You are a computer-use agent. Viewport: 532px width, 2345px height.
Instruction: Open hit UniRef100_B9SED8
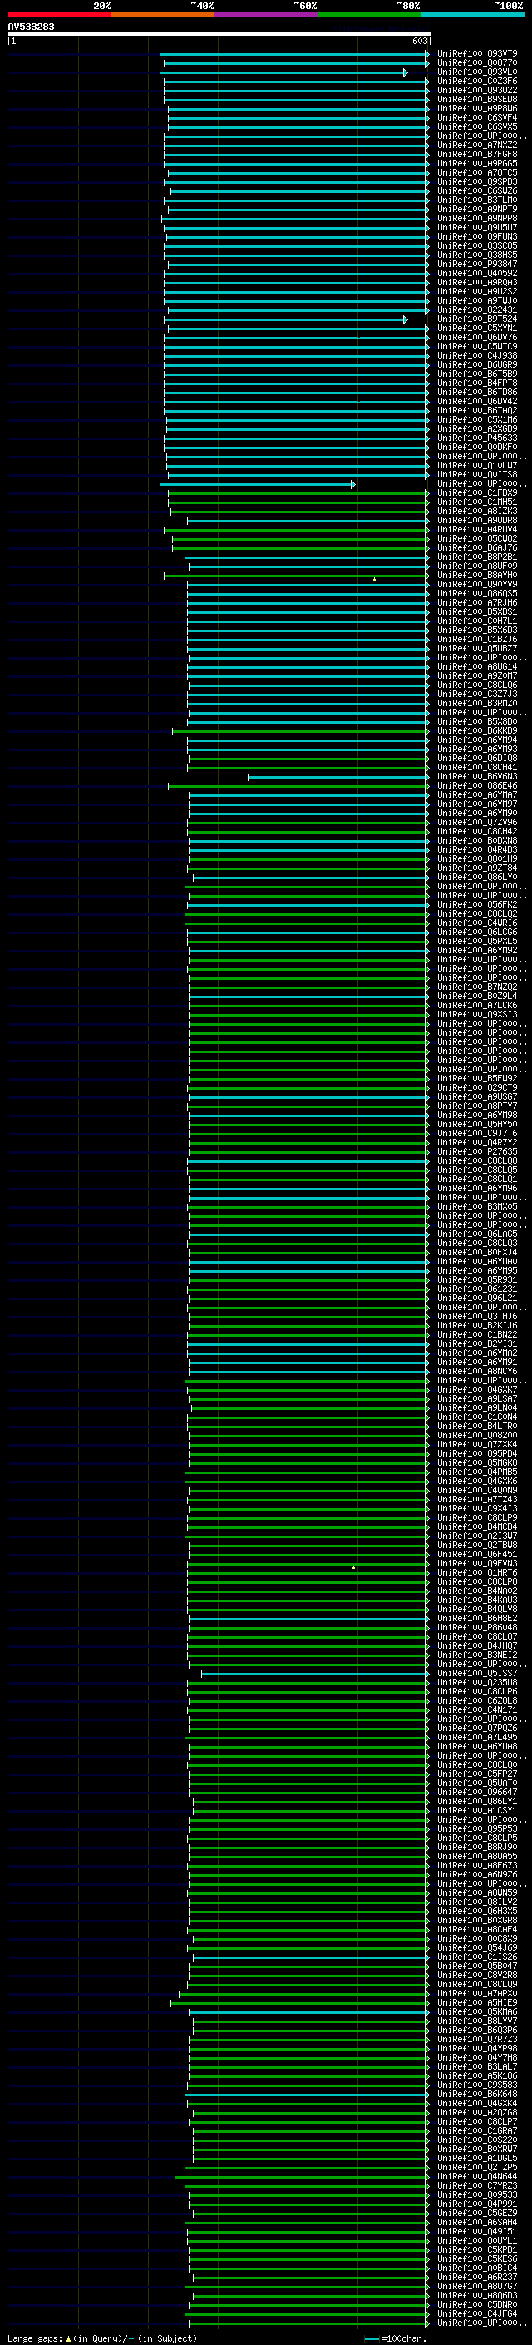477,99
